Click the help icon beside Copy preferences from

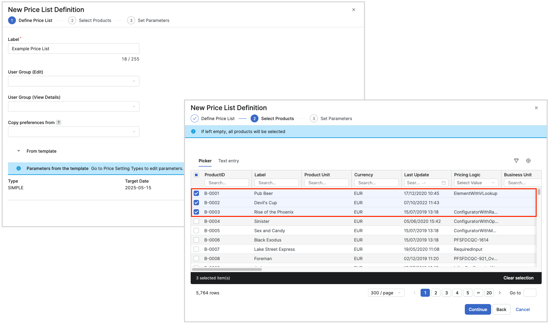[59, 122]
